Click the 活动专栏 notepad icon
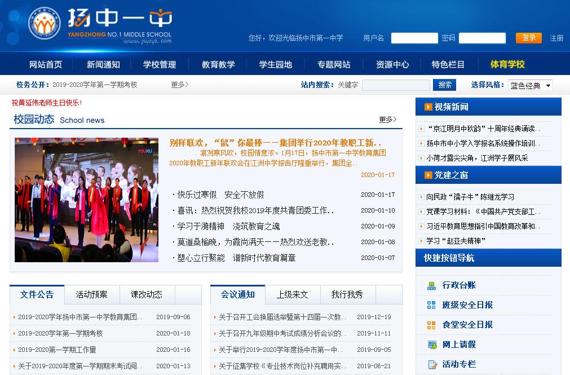Image resolution: width=570 pixels, height=375 pixels. coord(431,364)
